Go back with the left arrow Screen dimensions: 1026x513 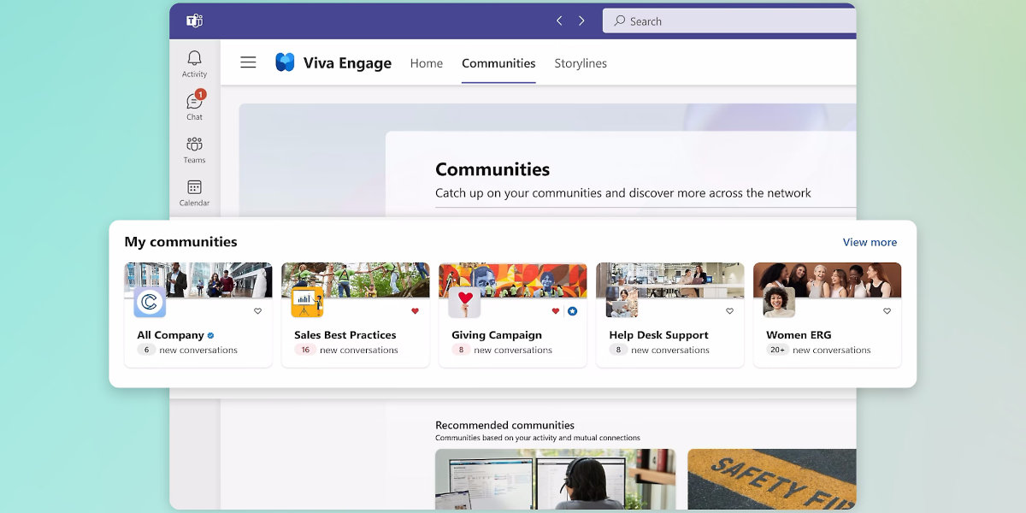click(x=559, y=21)
